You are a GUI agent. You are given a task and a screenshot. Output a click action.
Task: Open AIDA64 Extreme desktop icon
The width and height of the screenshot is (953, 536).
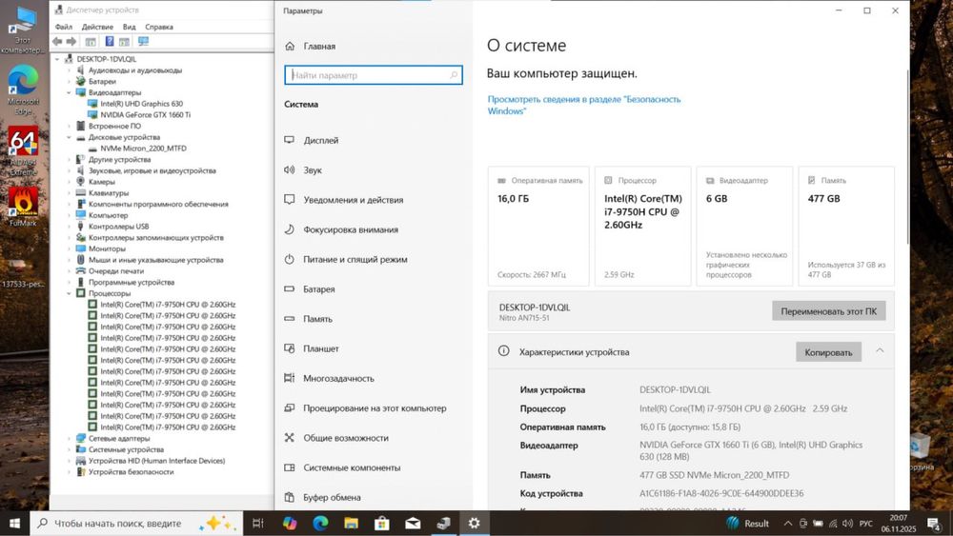pos(23,150)
